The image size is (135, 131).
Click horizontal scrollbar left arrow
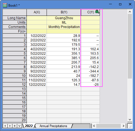tap(94, 126)
